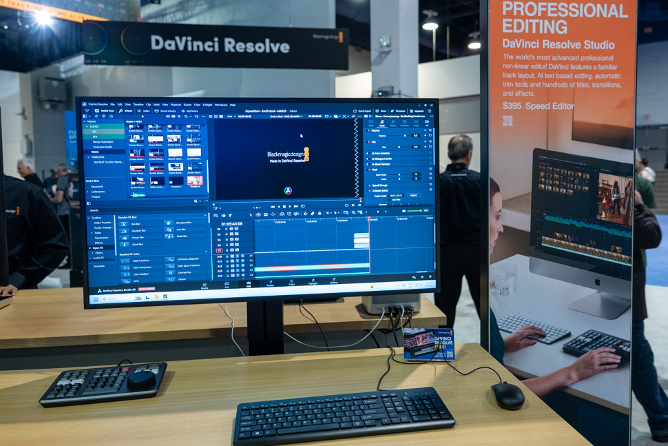Switch to the Deliver page tab
668x446 pixels.
pyautogui.click(x=335, y=281)
